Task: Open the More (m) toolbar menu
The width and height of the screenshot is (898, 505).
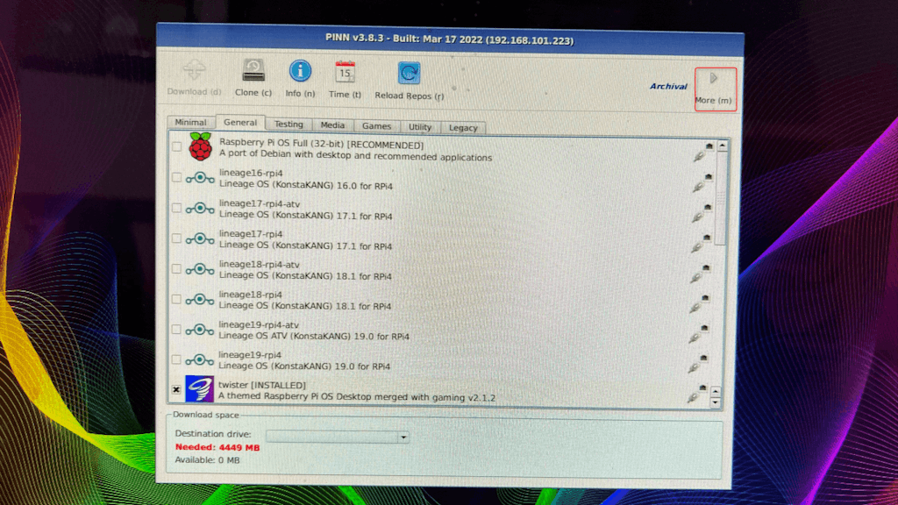Action: point(715,89)
